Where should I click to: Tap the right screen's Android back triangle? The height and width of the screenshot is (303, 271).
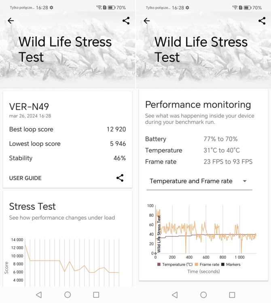click(175, 295)
